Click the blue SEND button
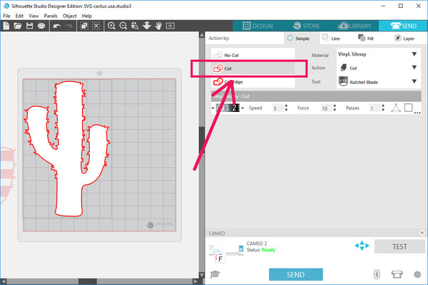Image resolution: width=428 pixels, height=285 pixels. point(295,274)
